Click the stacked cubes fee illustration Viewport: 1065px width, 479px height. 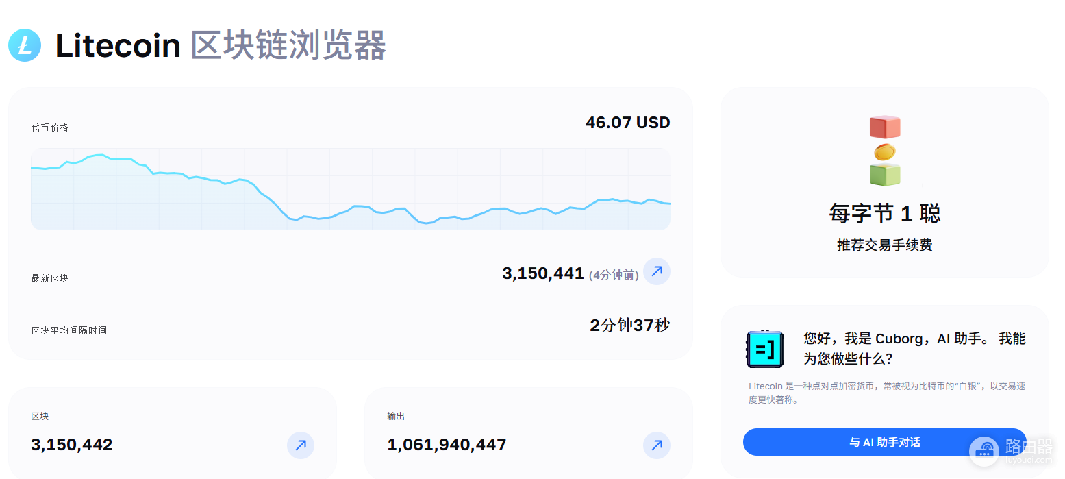(x=884, y=151)
